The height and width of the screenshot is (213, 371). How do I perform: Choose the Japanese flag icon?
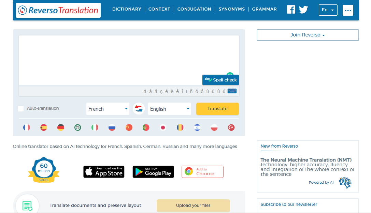[x=163, y=127]
